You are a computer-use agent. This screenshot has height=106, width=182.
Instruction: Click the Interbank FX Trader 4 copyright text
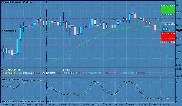tap(27, 101)
